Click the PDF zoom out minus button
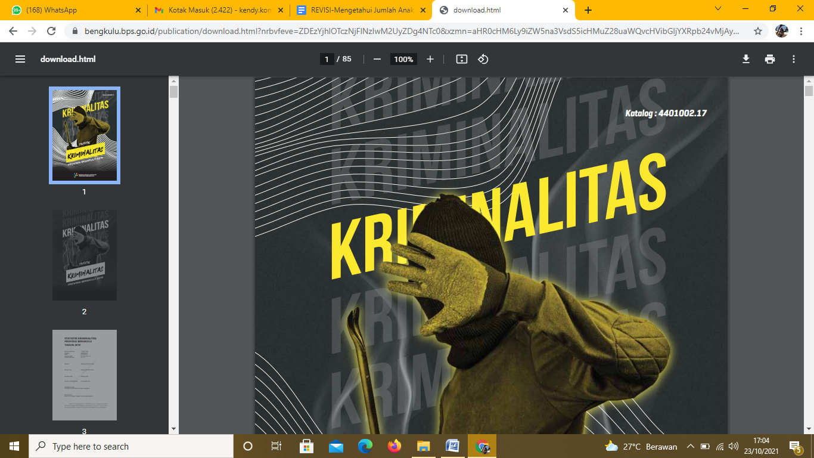This screenshot has height=458, width=814. pos(377,59)
